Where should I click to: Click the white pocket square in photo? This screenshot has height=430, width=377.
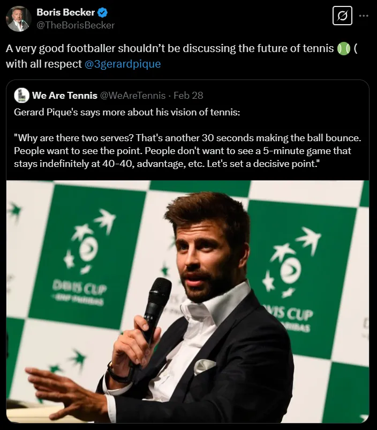(x=204, y=366)
